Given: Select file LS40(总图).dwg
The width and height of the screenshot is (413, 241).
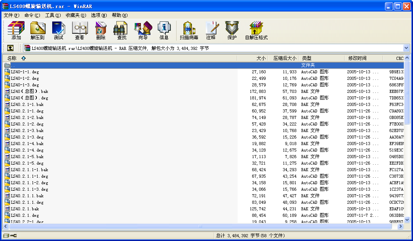Looking at the screenshot, I should [30, 98].
